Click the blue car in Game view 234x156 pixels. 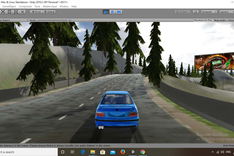coord(117,110)
